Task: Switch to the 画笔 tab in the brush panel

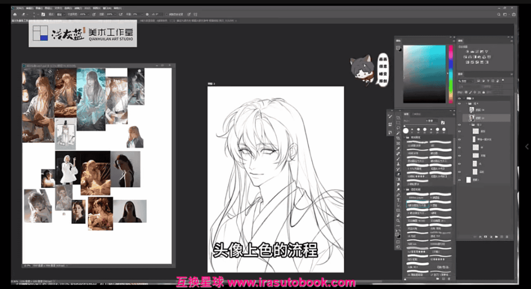Action: tap(407, 114)
